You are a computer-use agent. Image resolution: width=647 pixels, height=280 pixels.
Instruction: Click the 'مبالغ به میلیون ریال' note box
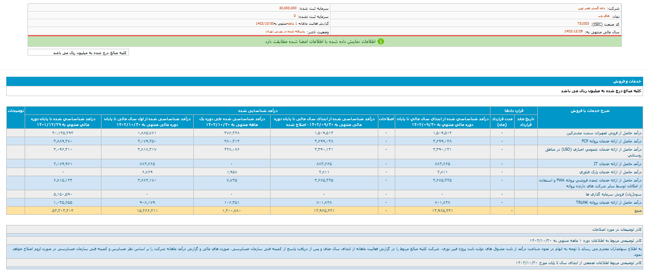pos(78,53)
